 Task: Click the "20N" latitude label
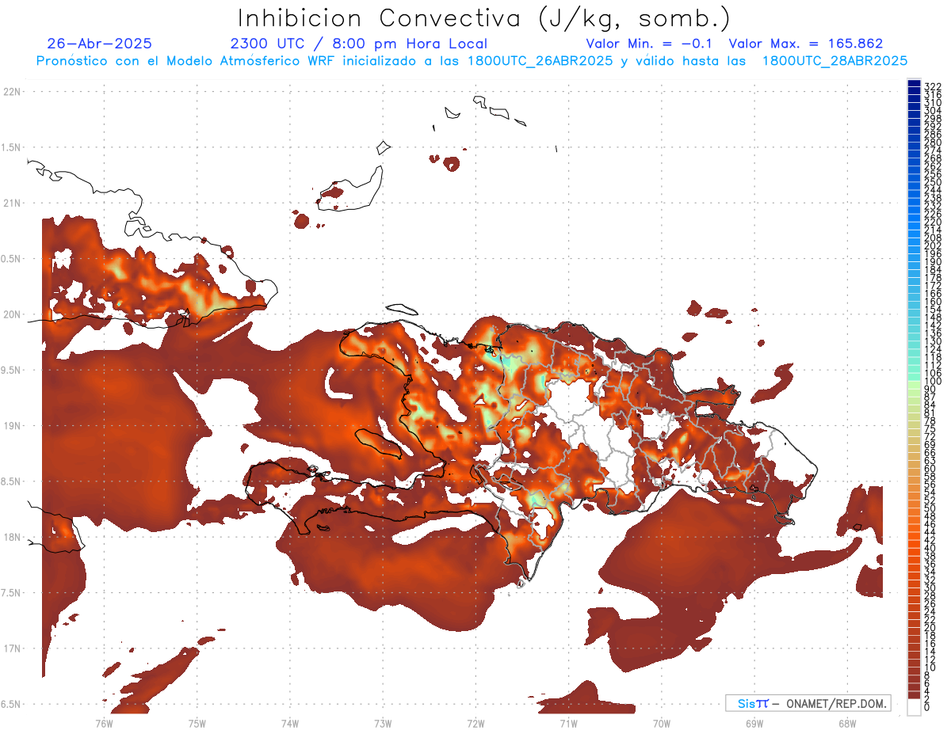tap(12, 314)
